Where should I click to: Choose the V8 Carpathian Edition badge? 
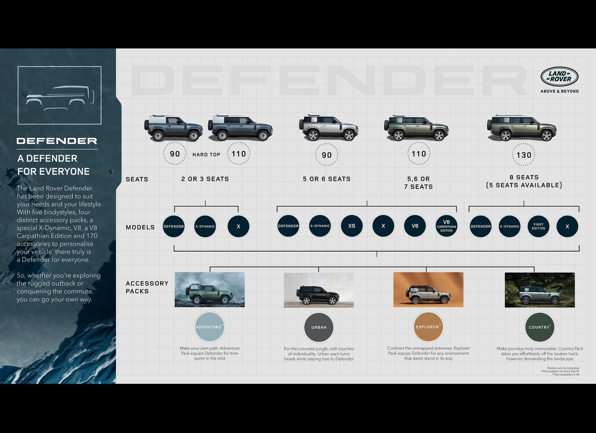click(446, 226)
